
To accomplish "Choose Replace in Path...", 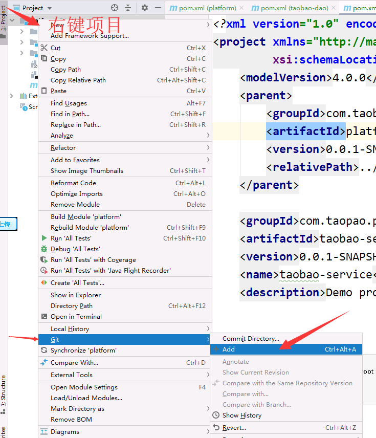I will [125, 124].
